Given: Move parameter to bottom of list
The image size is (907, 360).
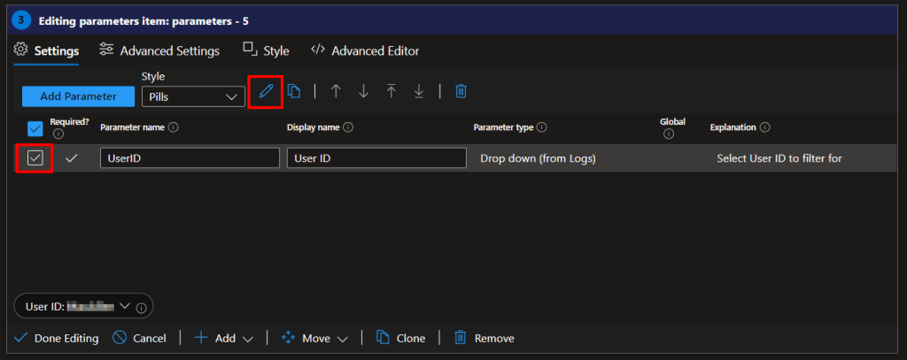Looking at the screenshot, I should click(x=419, y=92).
